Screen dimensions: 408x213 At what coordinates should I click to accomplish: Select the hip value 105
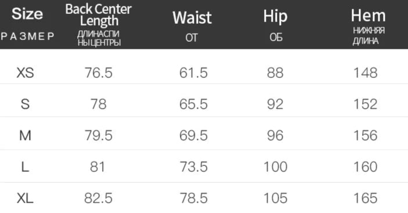(x=276, y=198)
